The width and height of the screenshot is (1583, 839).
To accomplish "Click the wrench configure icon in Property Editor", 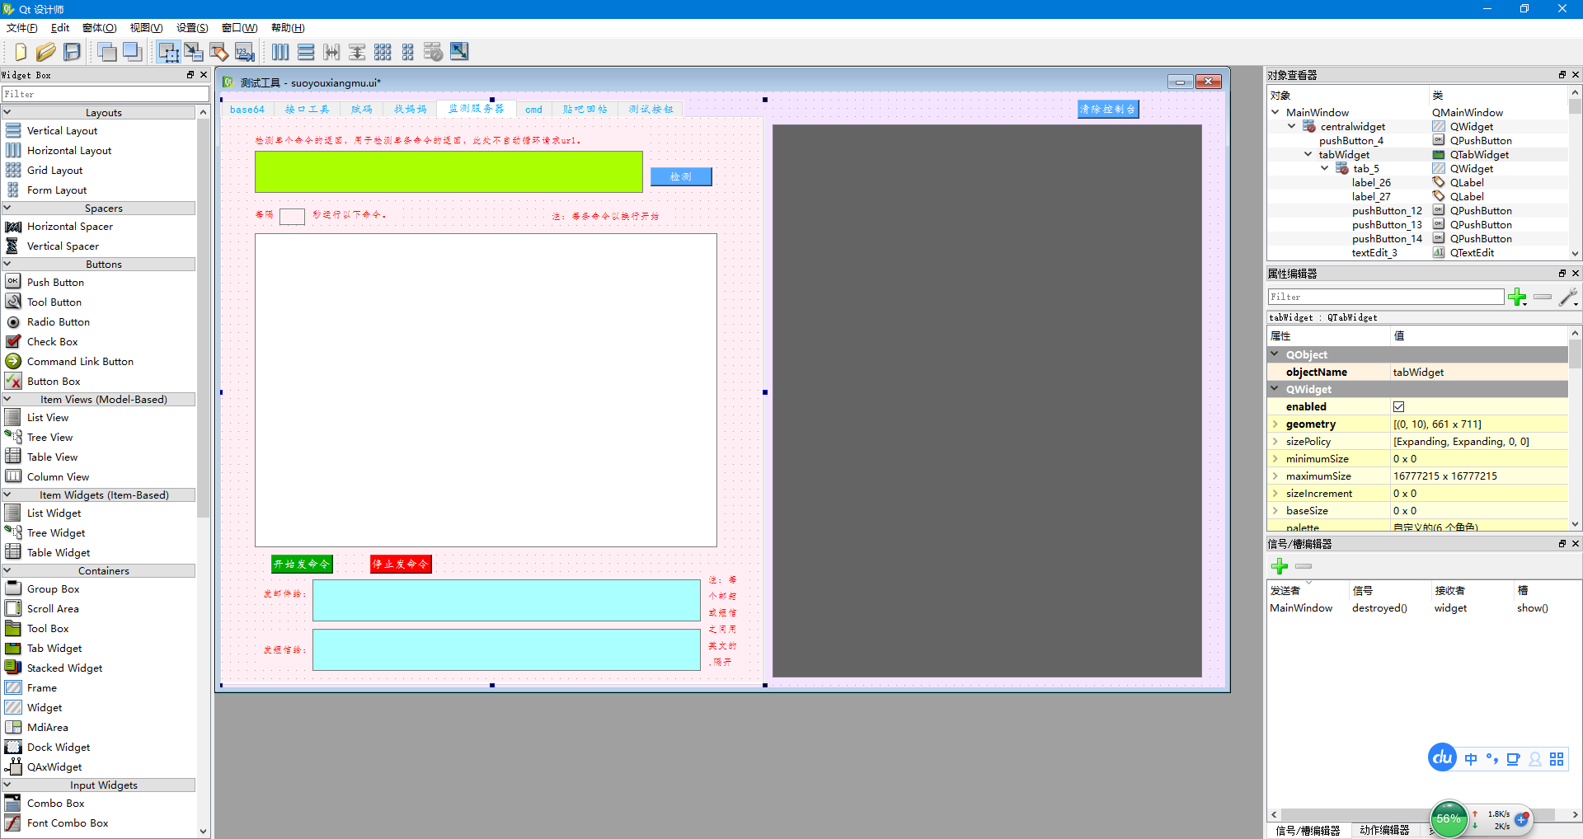I will 1569,297.
